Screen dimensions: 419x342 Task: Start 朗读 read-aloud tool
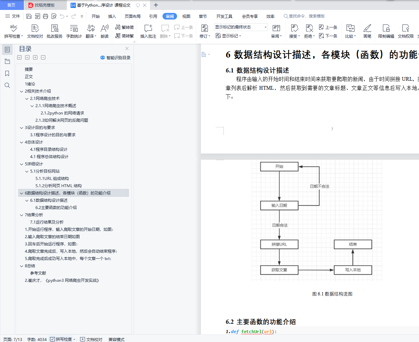click(x=105, y=32)
